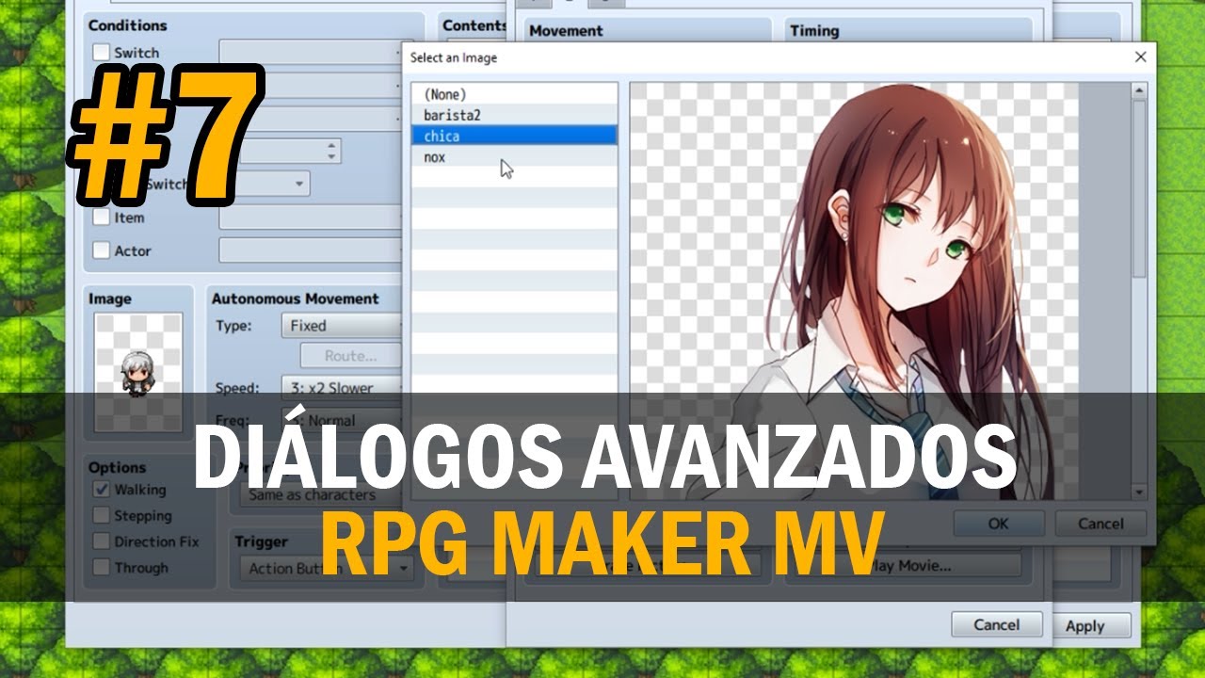This screenshot has width=1205, height=678.
Task: Click the Actor condition selection field
Action: (312, 250)
